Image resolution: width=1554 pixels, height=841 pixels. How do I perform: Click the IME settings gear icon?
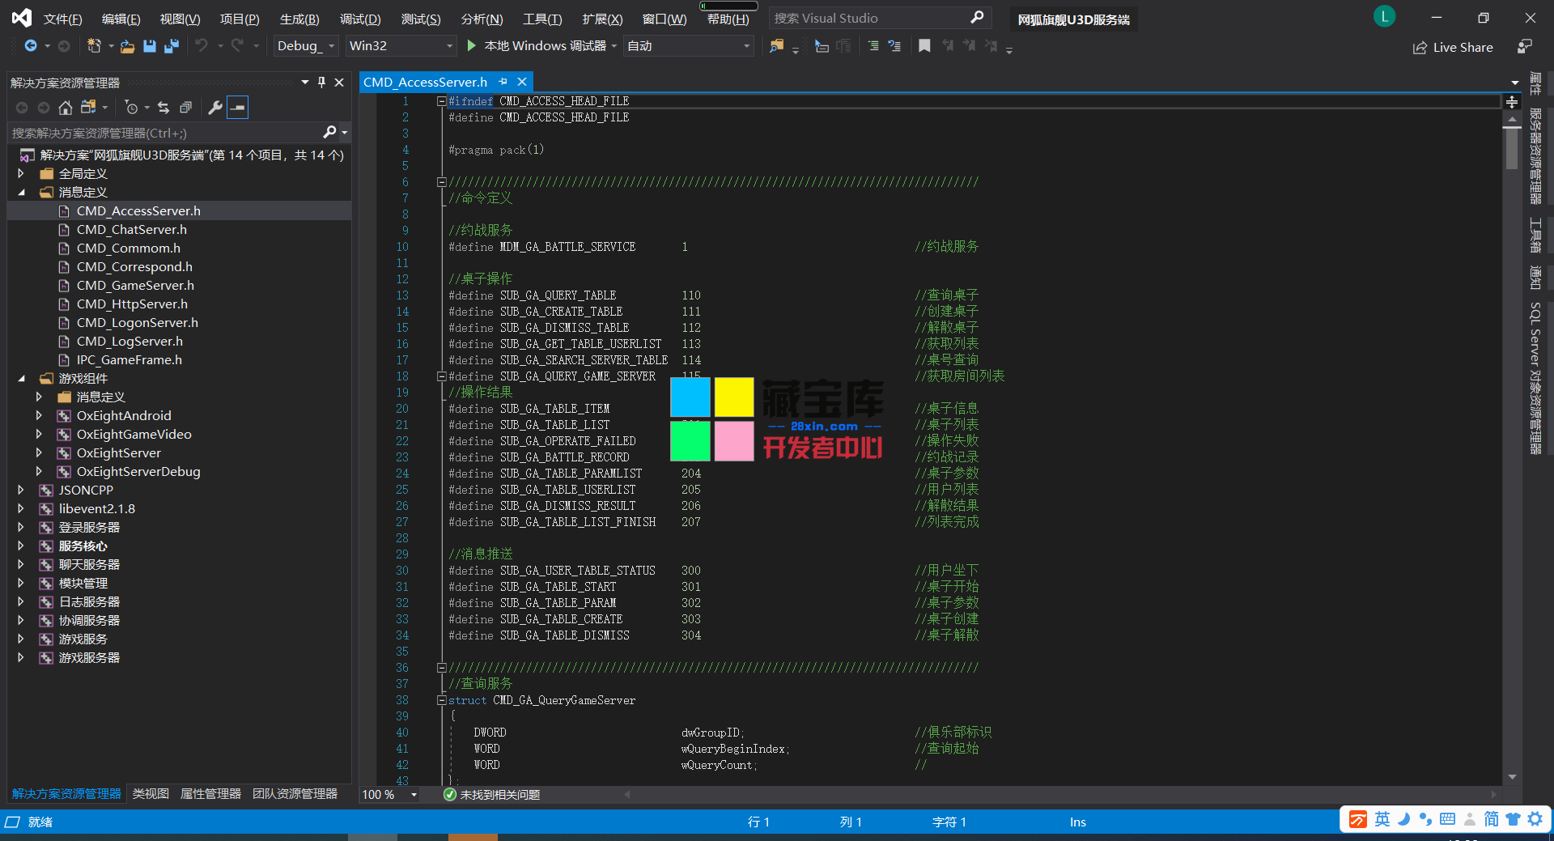coord(1535,819)
